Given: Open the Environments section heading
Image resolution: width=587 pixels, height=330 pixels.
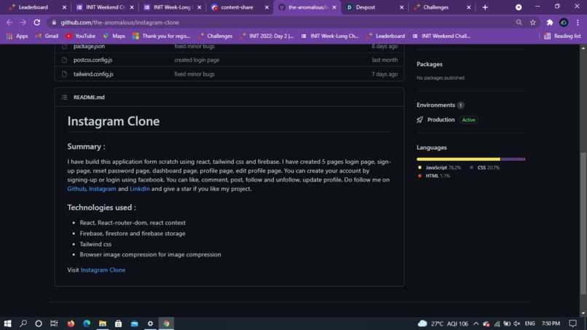Looking at the screenshot, I should pos(436,105).
